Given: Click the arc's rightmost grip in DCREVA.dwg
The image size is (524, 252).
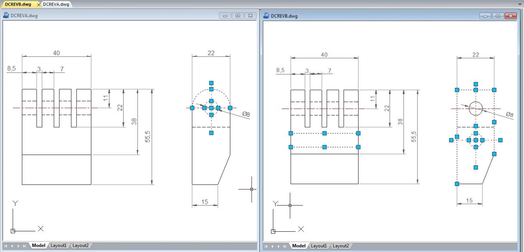Looking at the screenshot, I should pos(230,108).
